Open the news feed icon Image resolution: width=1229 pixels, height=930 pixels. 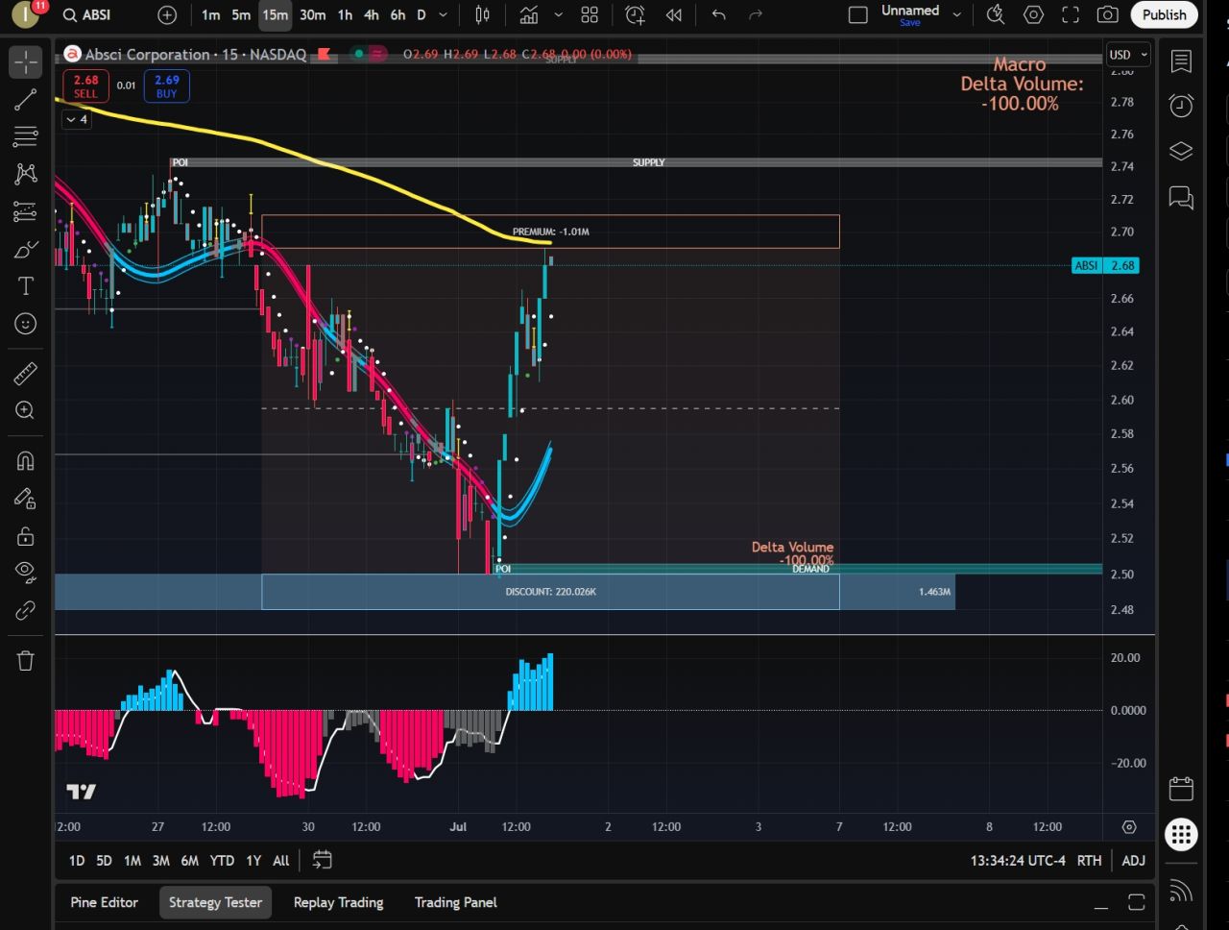point(1181,891)
